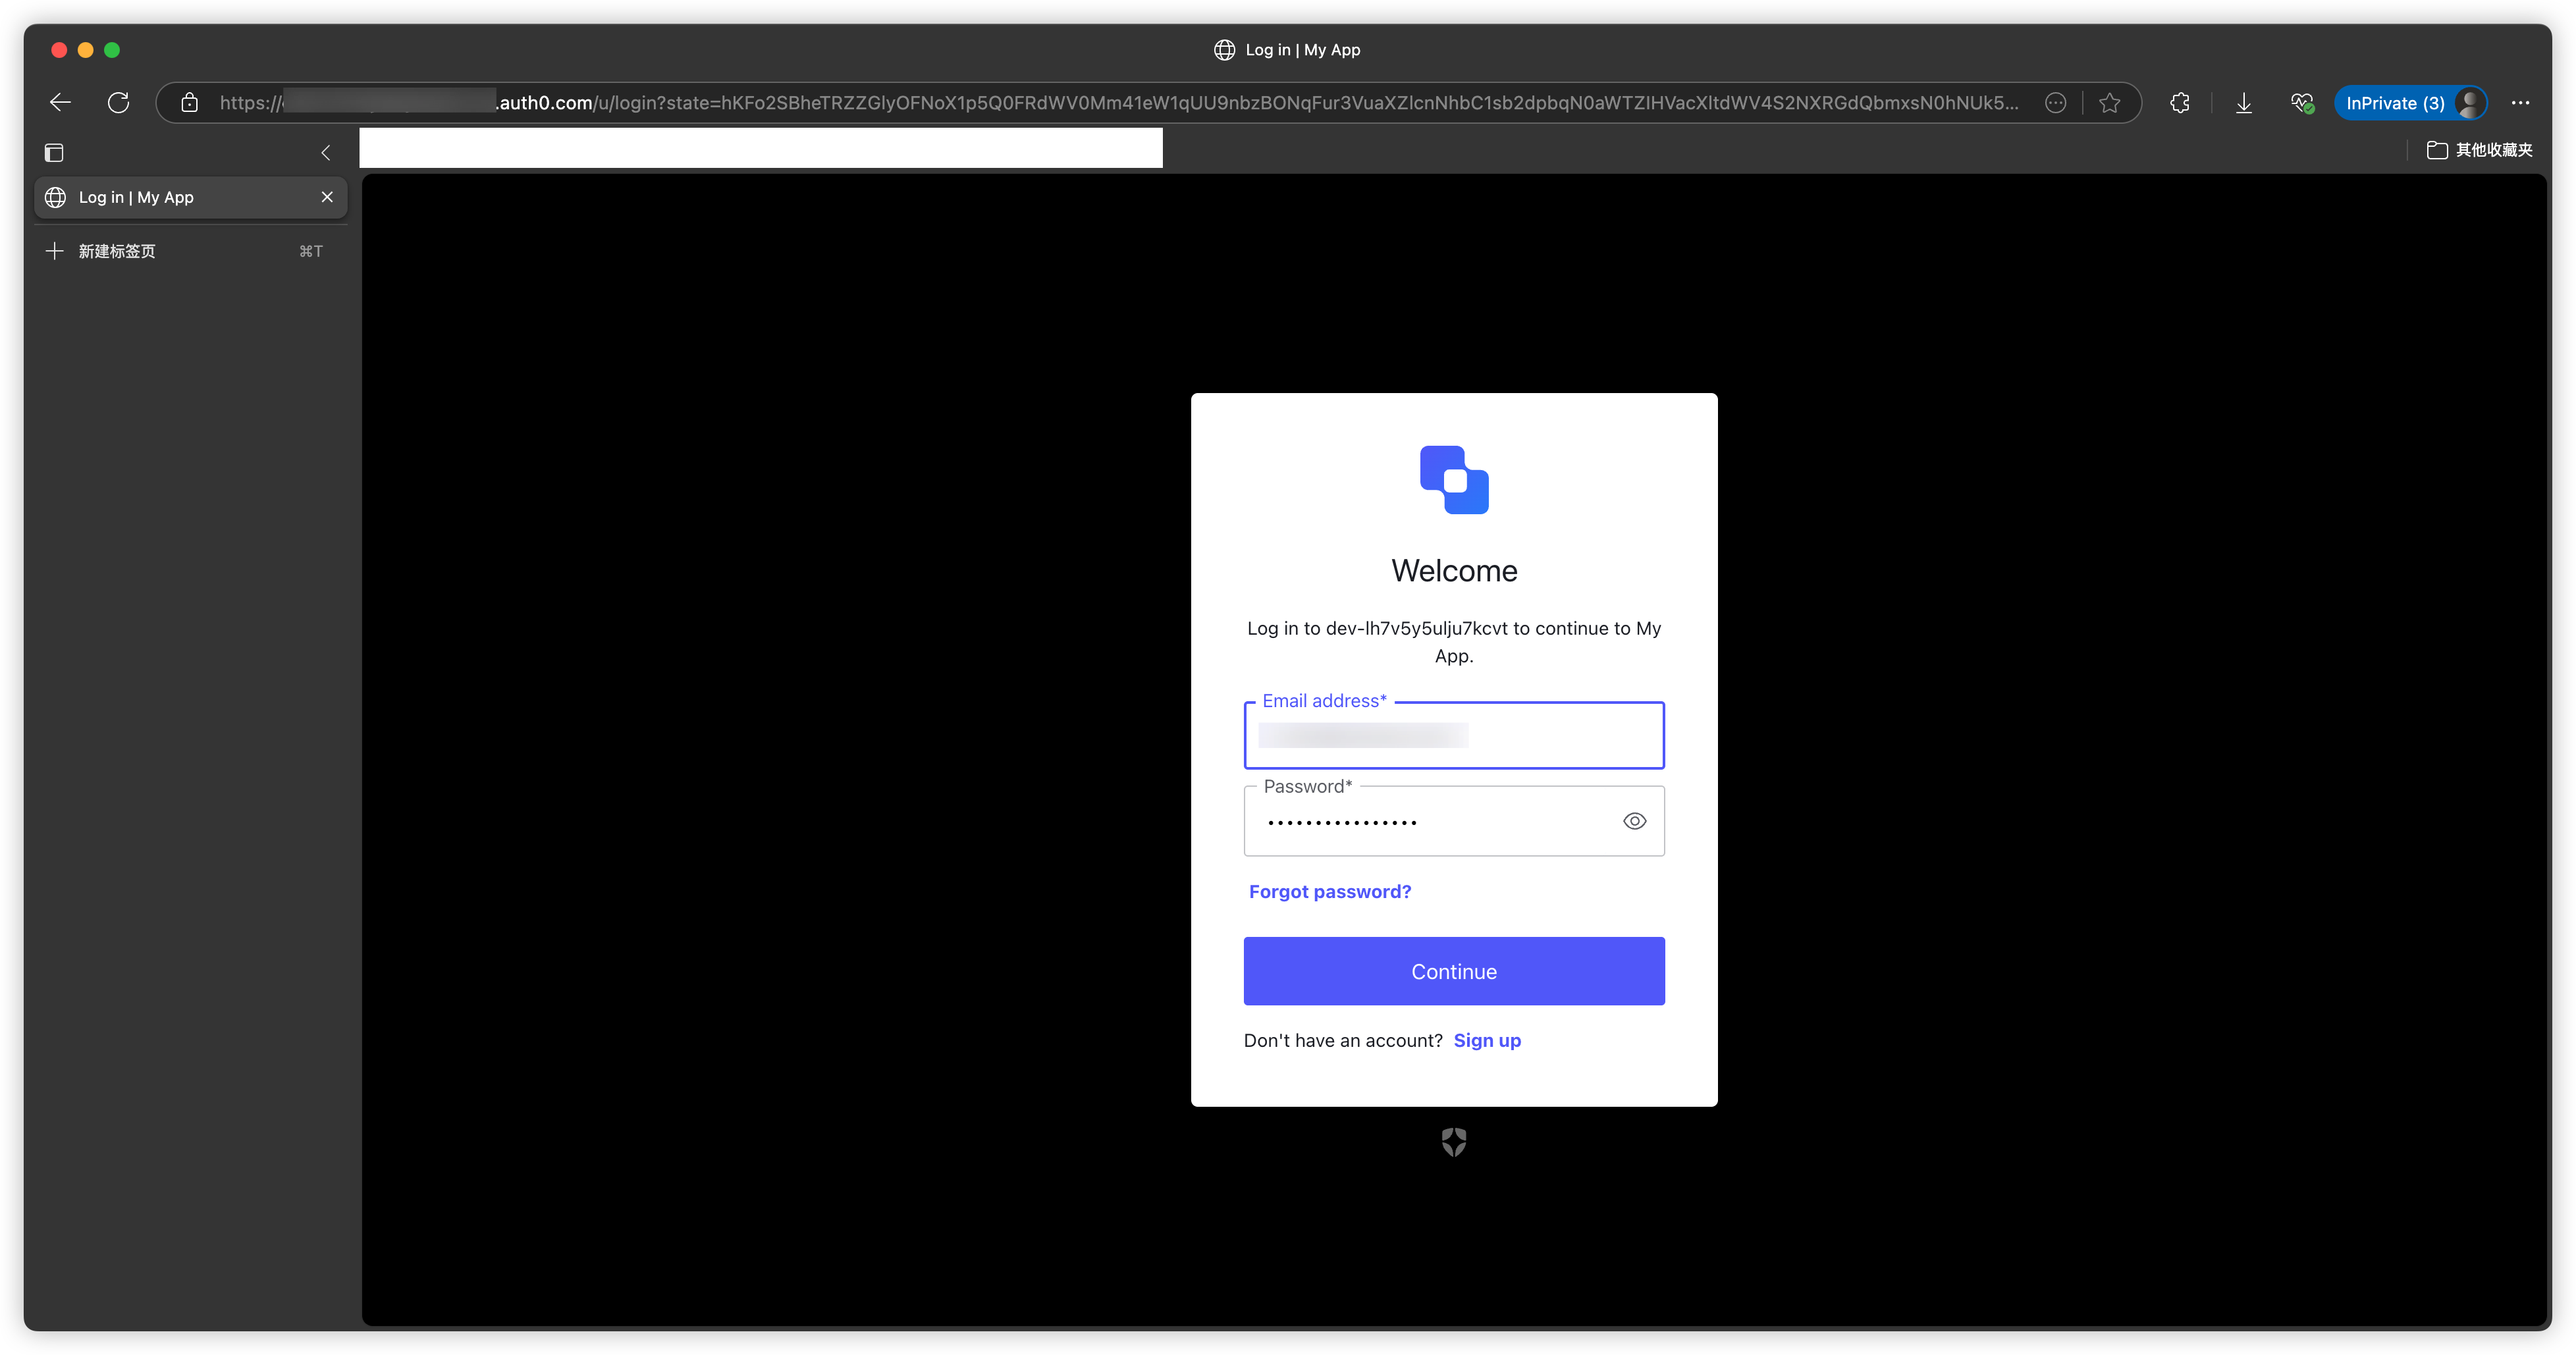Follow the Forgot password? link
The width and height of the screenshot is (2576, 1355).
pyautogui.click(x=1330, y=891)
